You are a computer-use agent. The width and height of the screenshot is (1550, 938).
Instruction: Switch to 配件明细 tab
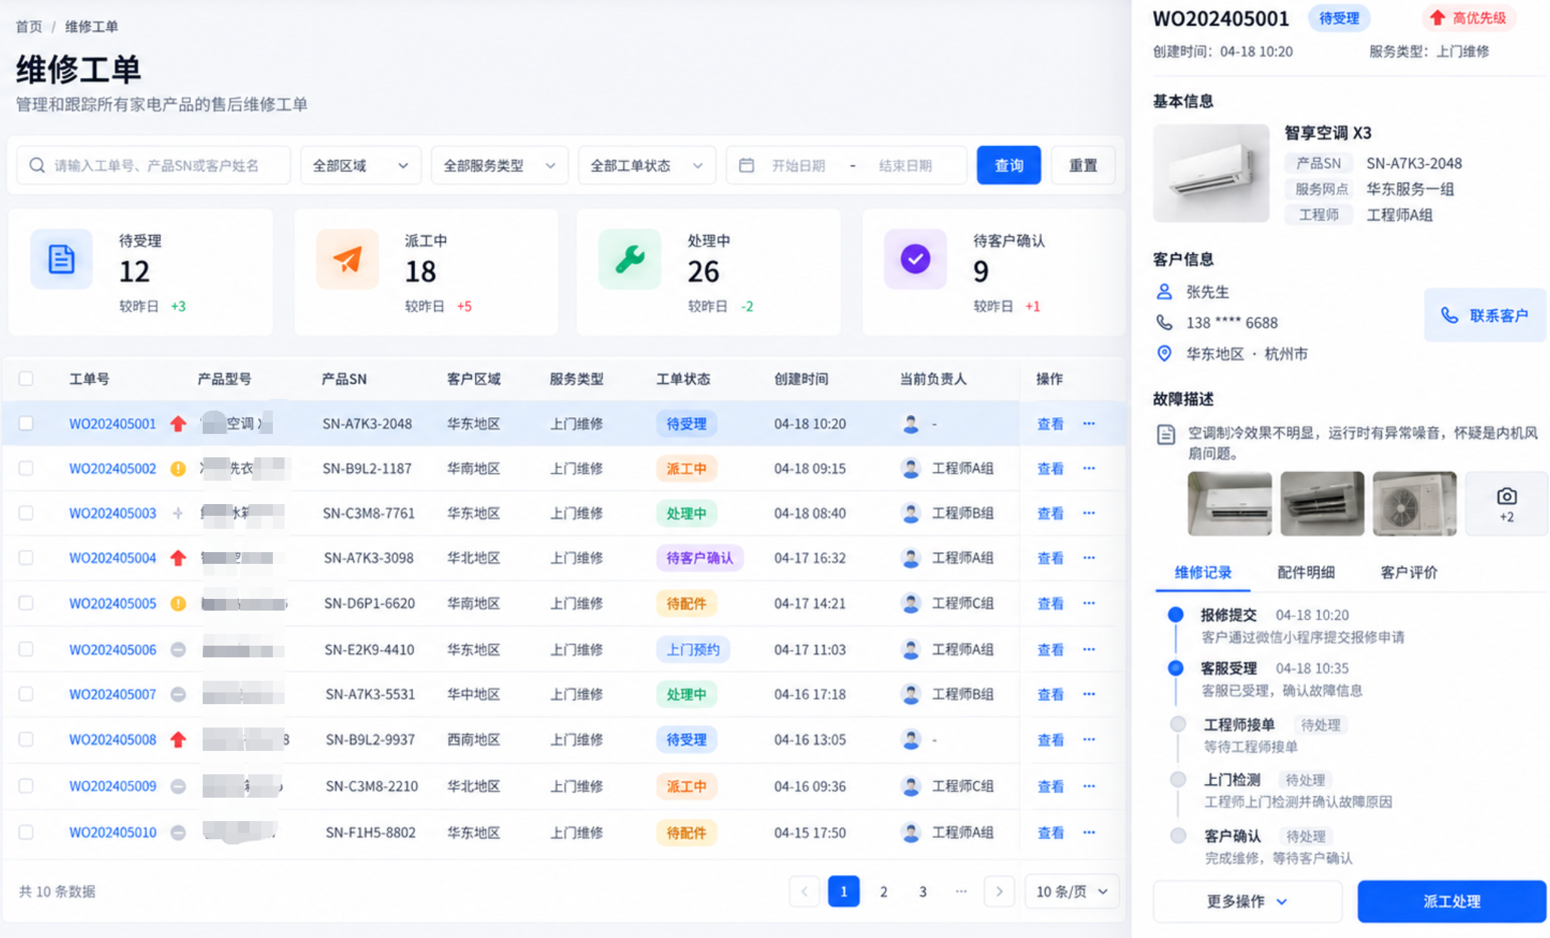1306,572
